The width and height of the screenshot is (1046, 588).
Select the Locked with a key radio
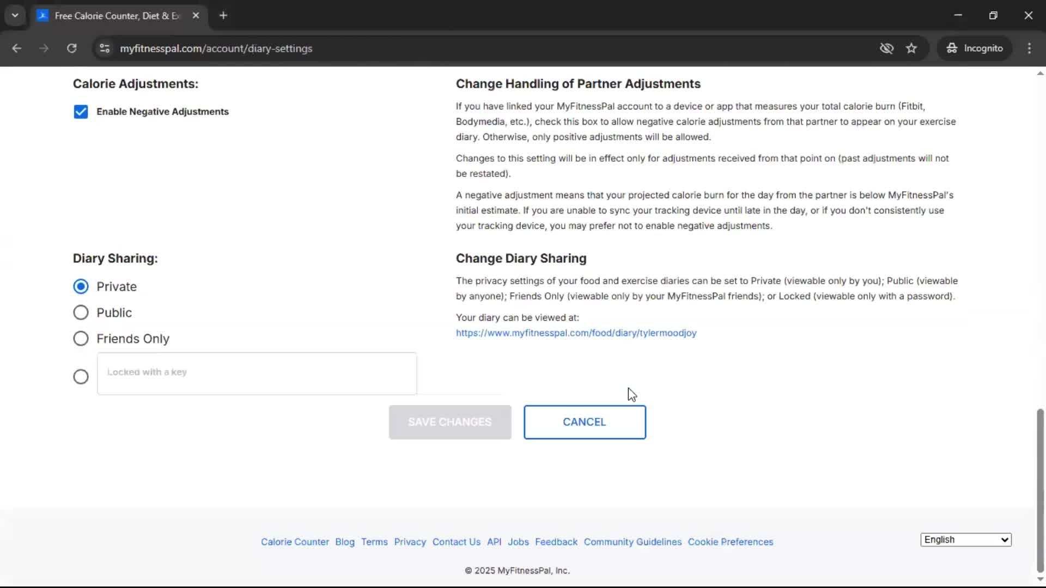(x=81, y=377)
